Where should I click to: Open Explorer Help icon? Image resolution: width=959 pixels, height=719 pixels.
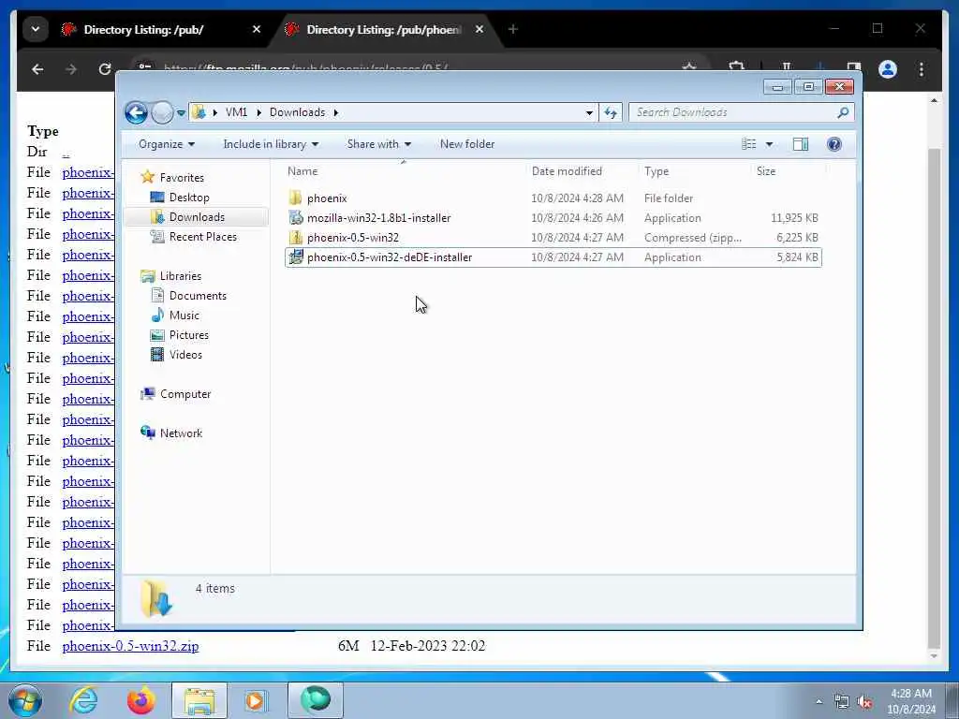point(834,144)
